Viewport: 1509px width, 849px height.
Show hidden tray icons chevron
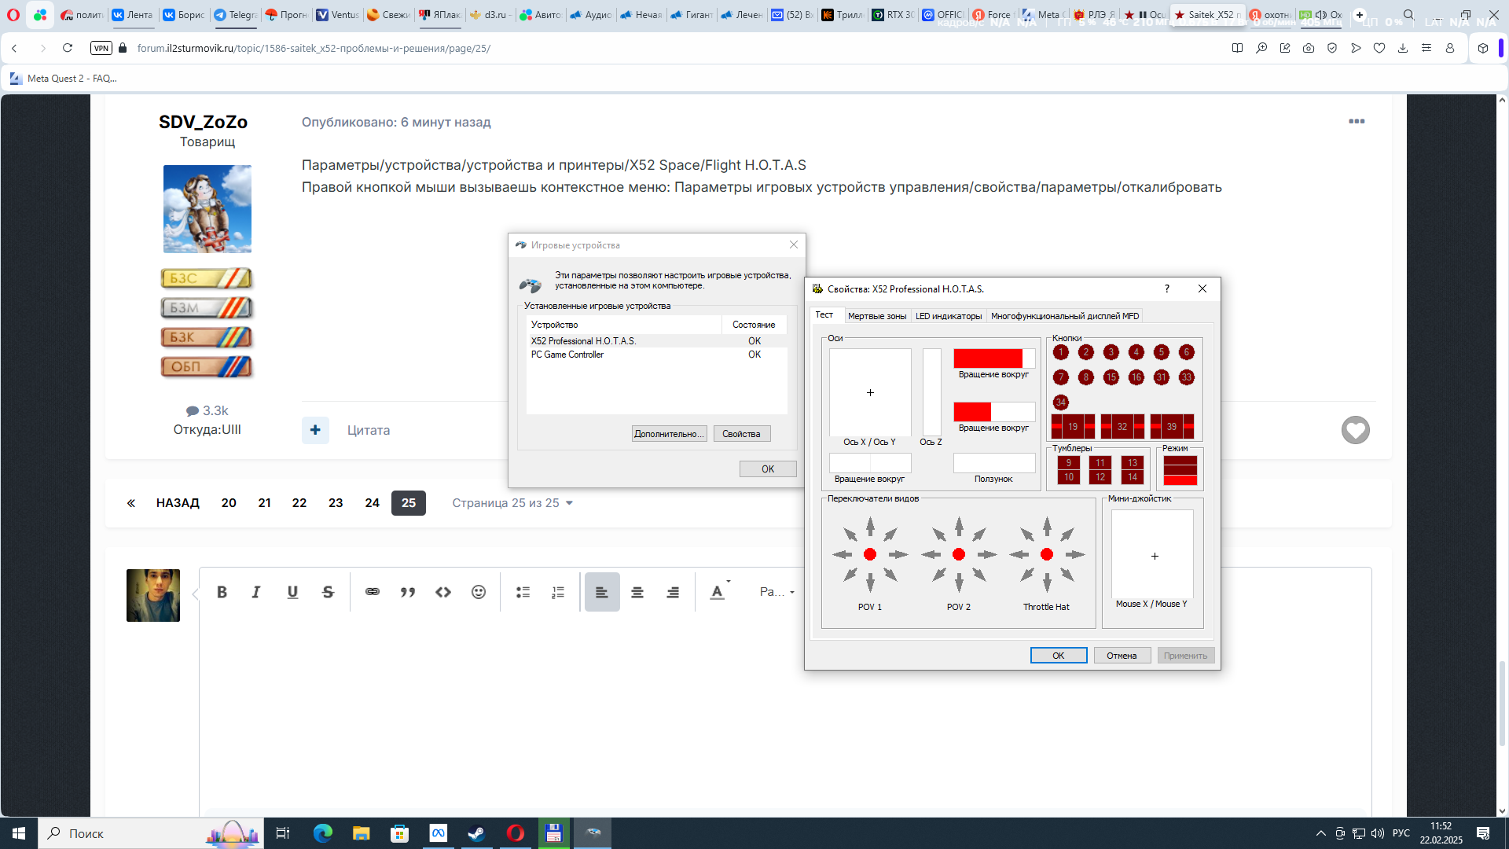pos(1321,833)
